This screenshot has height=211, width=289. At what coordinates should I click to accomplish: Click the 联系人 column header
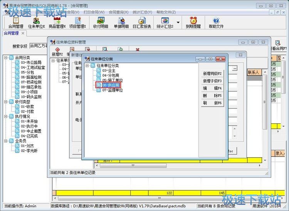coord(254,72)
